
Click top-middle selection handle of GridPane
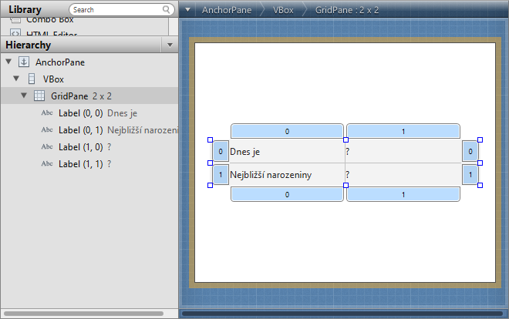point(346,139)
